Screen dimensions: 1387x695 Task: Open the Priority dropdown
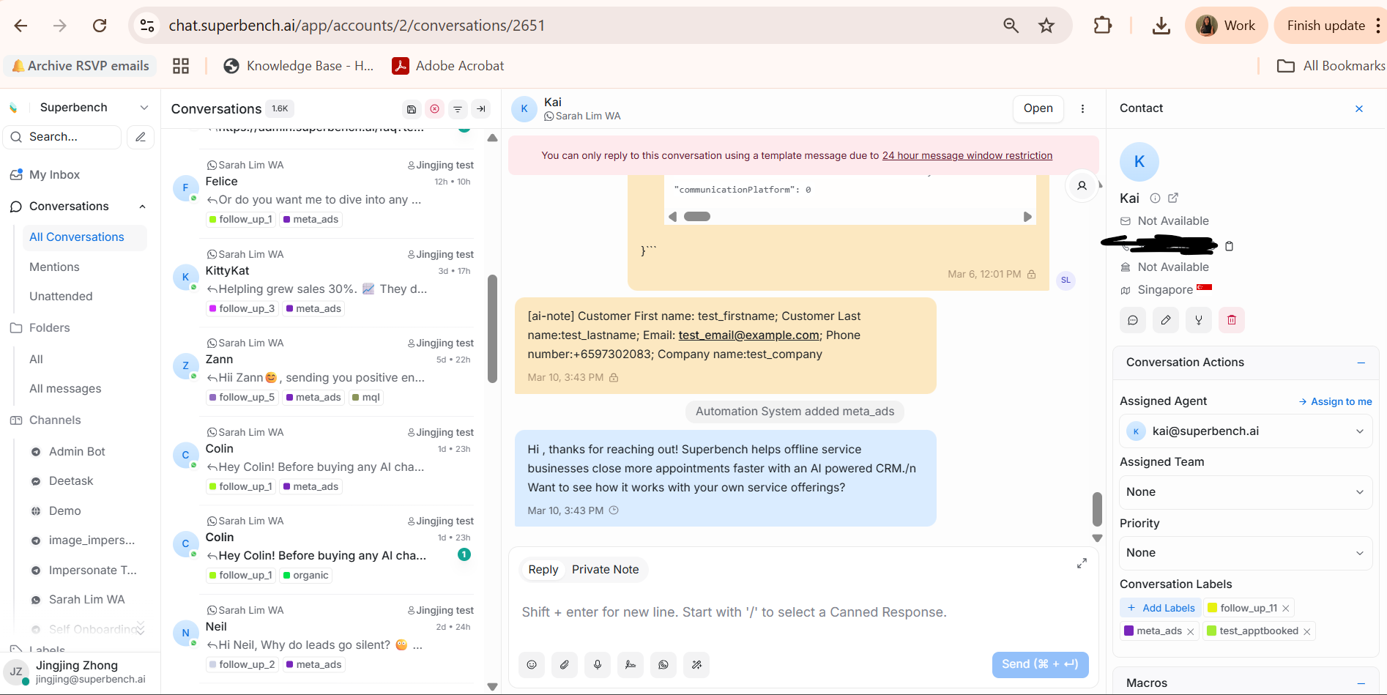[x=1246, y=553]
